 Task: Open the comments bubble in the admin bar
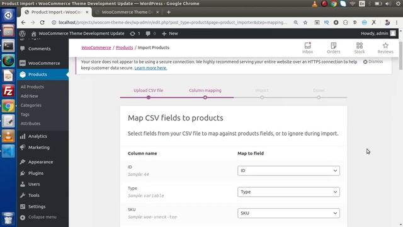tap(150, 33)
